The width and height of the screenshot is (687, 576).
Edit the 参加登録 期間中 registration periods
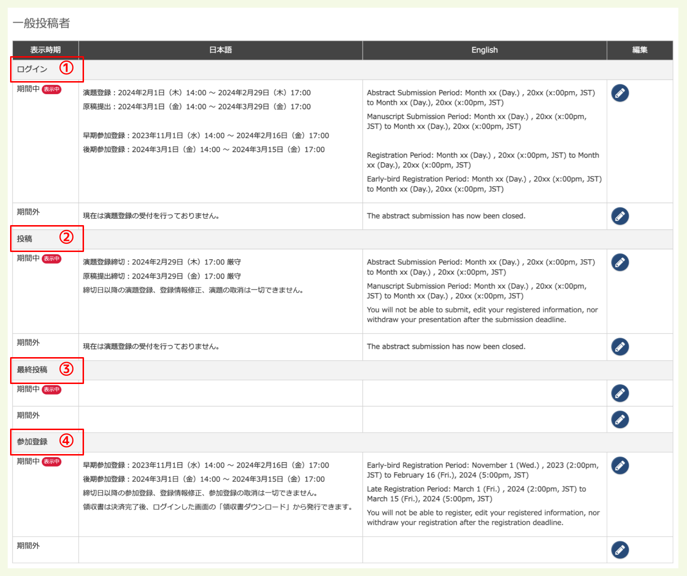(620, 465)
